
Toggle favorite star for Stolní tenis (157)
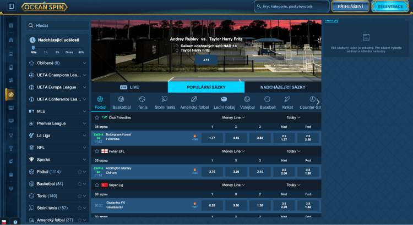(x=79, y=208)
